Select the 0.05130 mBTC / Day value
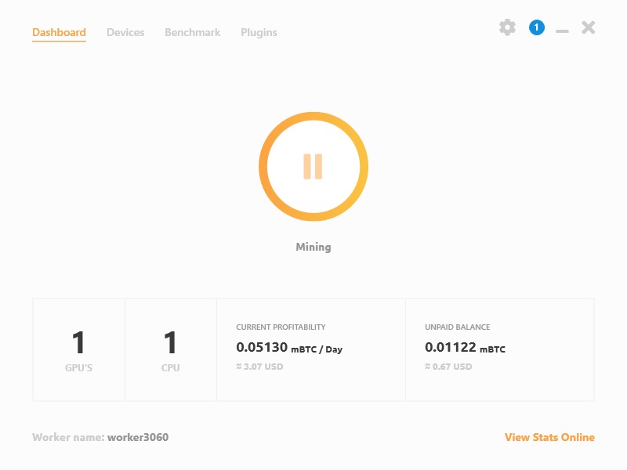Screen dimensions: 627x470 point(289,348)
